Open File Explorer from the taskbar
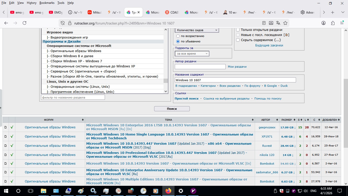Screen dimensions: 348x196 coord(43,191)
